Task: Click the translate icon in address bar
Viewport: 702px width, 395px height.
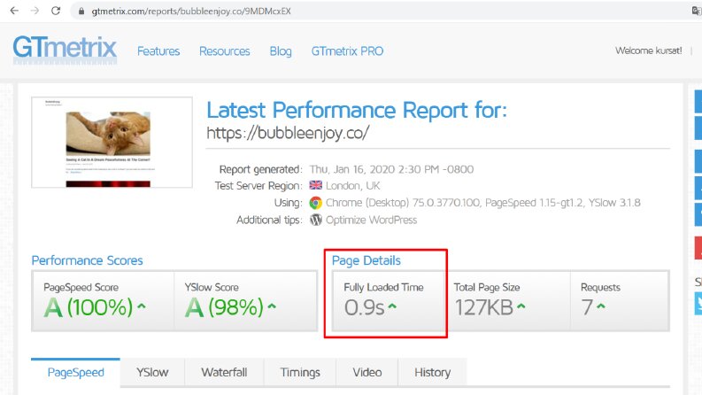Action: click(697, 11)
